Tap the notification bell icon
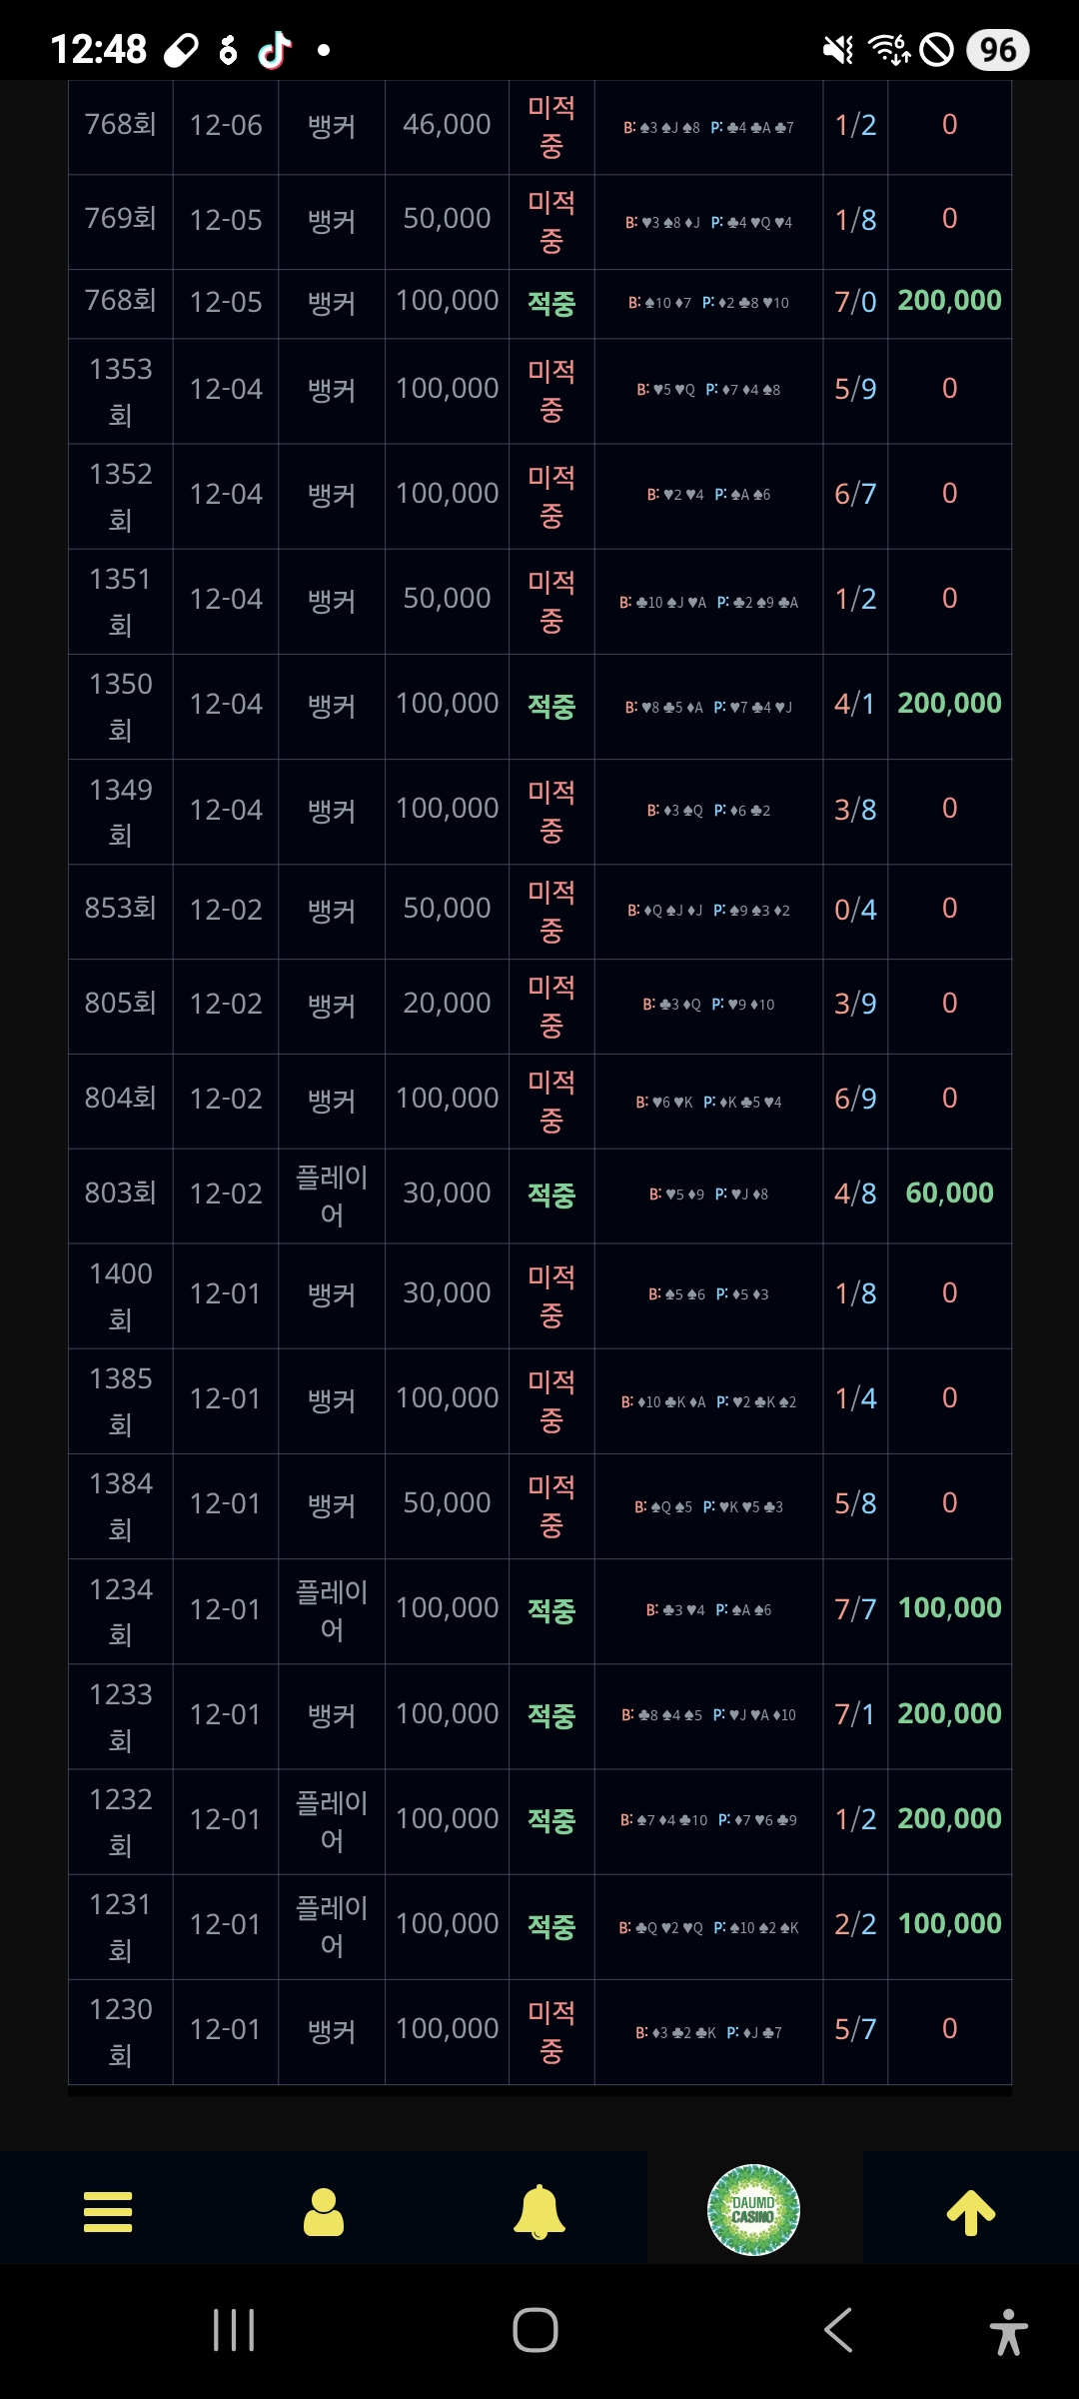The height and width of the screenshot is (2399, 1079). (x=539, y=2211)
